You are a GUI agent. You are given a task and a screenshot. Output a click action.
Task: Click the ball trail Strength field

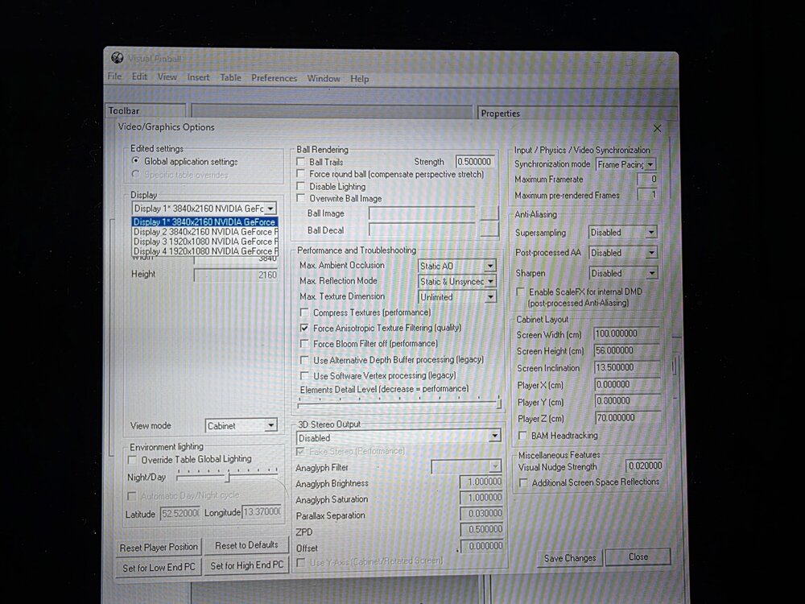point(475,162)
